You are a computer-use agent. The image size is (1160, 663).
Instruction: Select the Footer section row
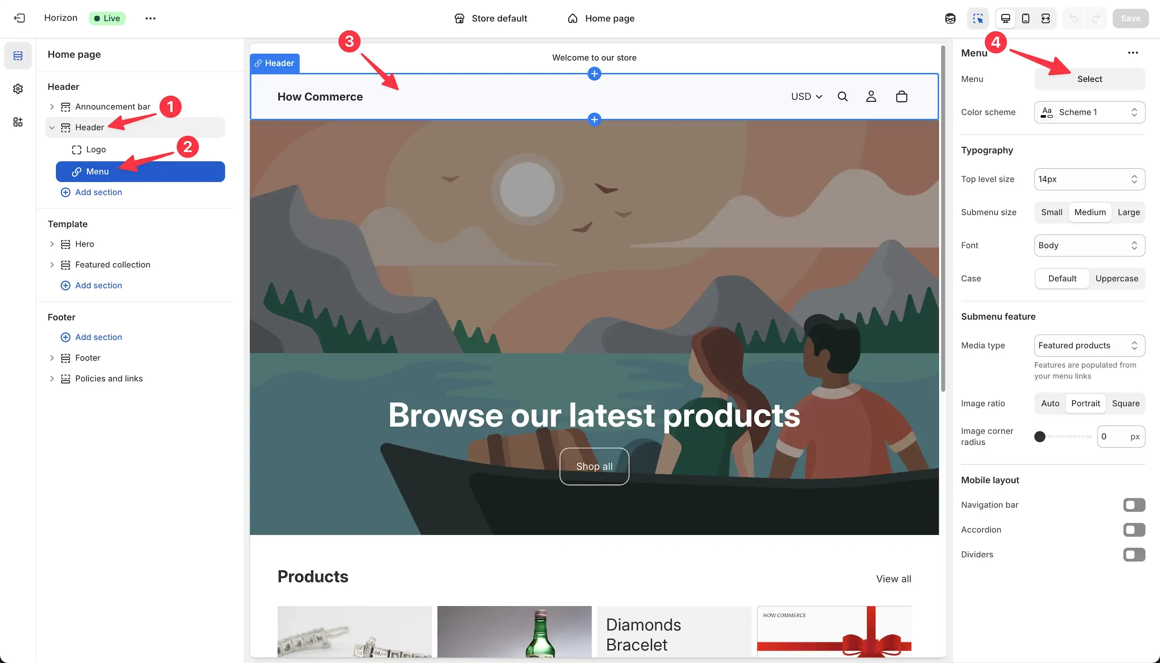[135, 358]
